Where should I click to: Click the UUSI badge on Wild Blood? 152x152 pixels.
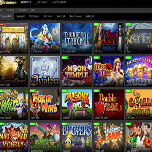coord(97,24)
